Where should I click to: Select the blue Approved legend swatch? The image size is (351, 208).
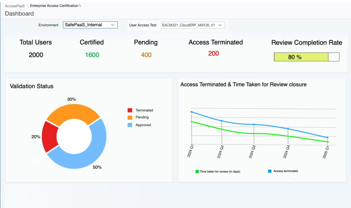(130, 125)
